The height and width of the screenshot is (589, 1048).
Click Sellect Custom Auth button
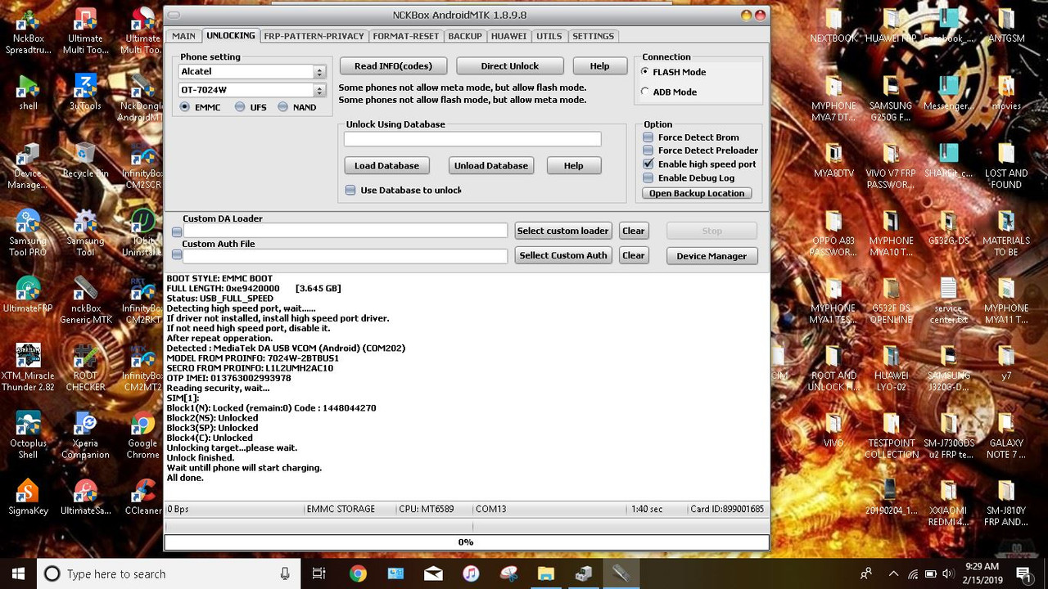click(x=563, y=255)
